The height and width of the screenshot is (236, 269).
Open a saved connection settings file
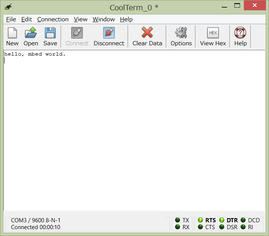(x=31, y=36)
